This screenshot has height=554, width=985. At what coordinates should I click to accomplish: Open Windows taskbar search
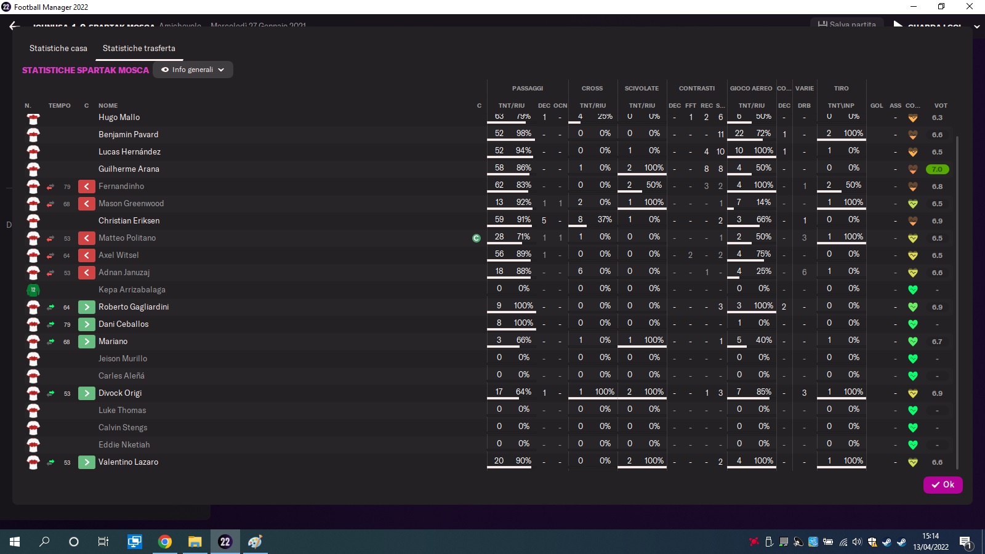click(x=44, y=542)
